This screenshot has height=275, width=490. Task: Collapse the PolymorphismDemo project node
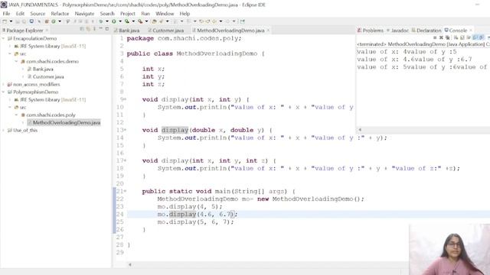(x=3, y=92)
